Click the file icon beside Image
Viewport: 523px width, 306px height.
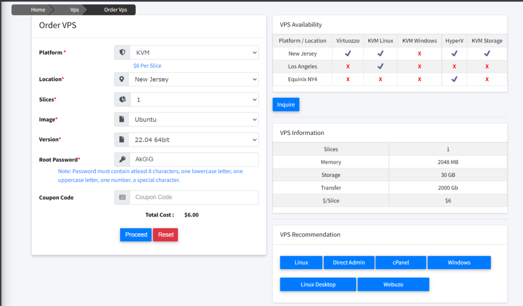[122, 119]
